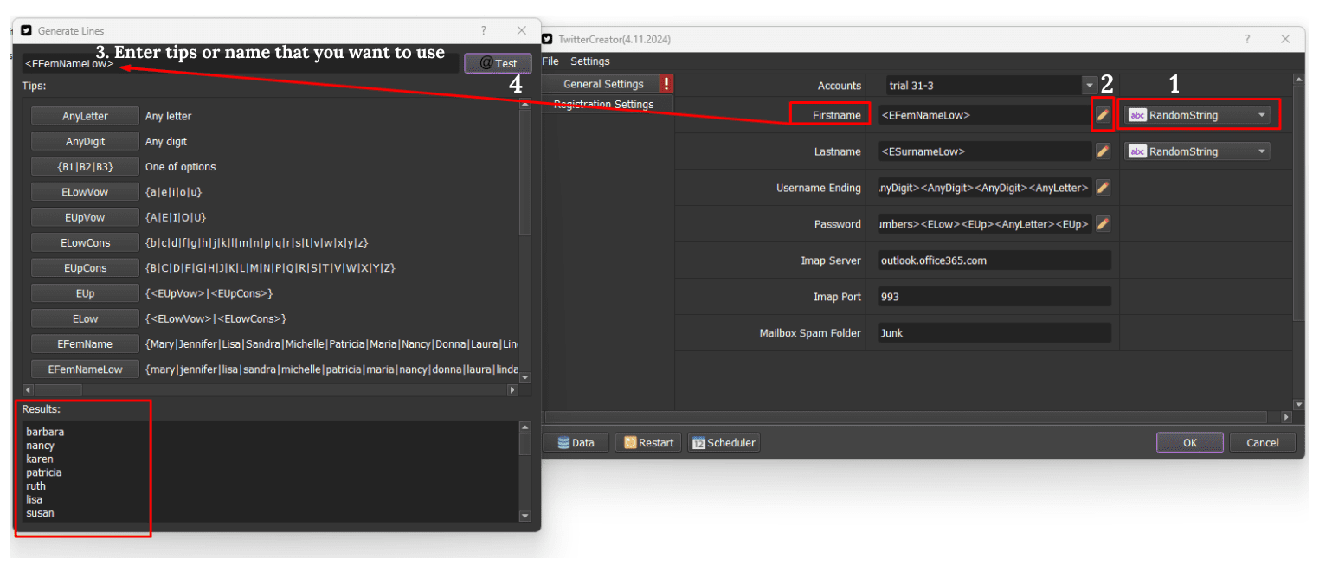
Task: Open the File menu
Action: pos(550,61)
